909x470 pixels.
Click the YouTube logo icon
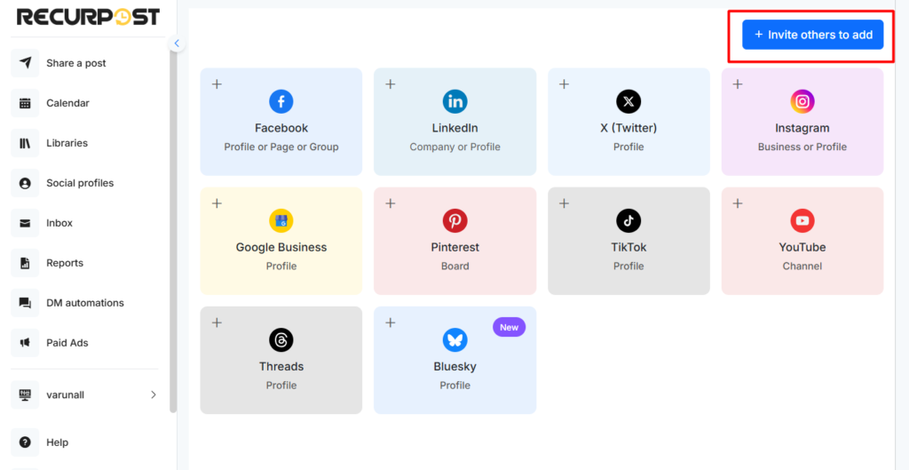point(802,220)
